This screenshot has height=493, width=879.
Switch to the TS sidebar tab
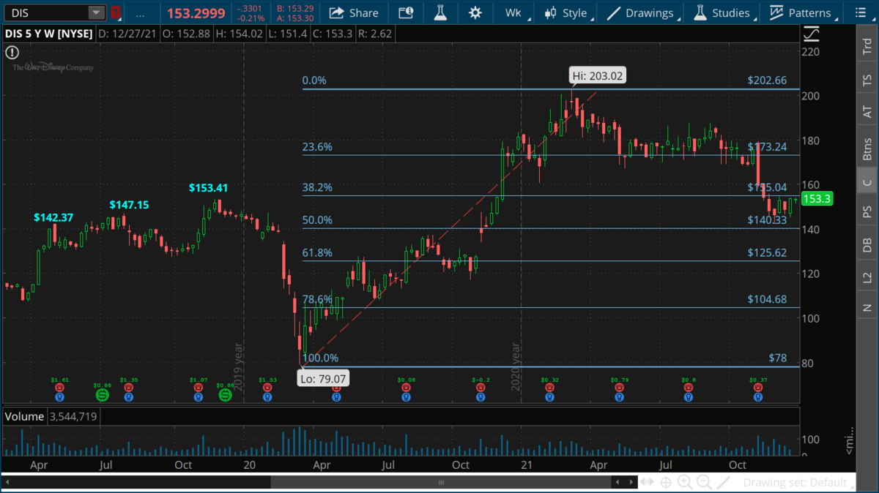pos(867,80)
